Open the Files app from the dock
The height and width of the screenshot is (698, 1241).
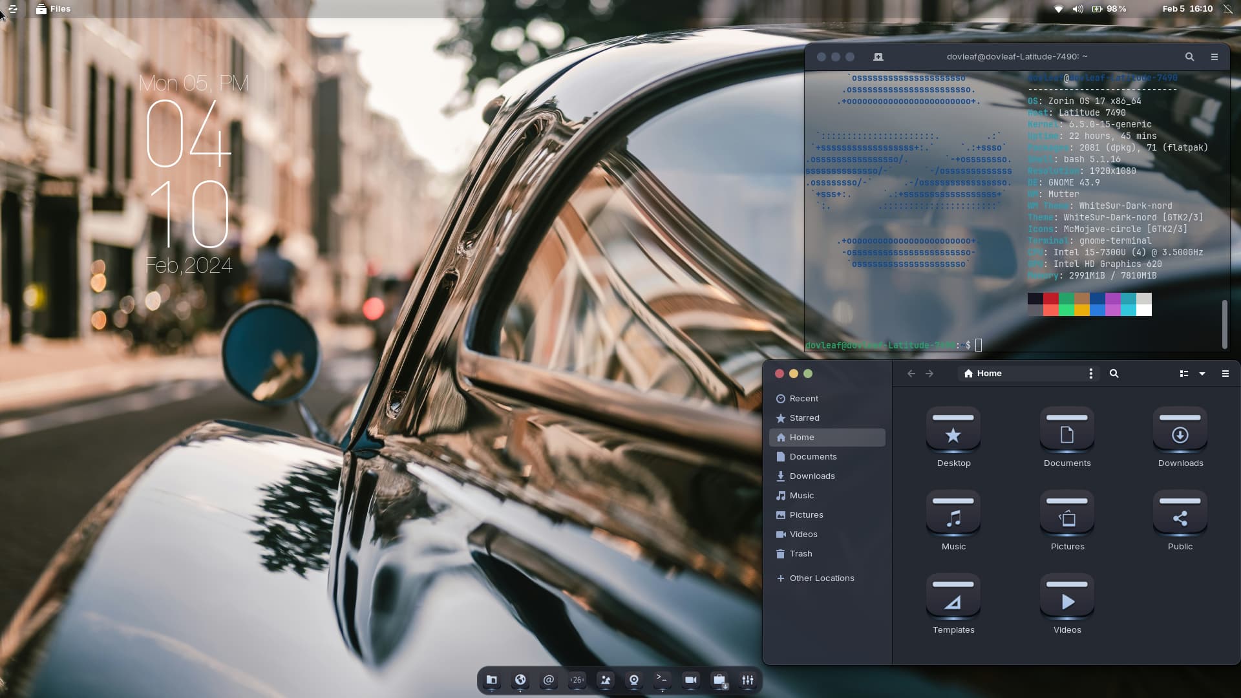tap(492, 680)
